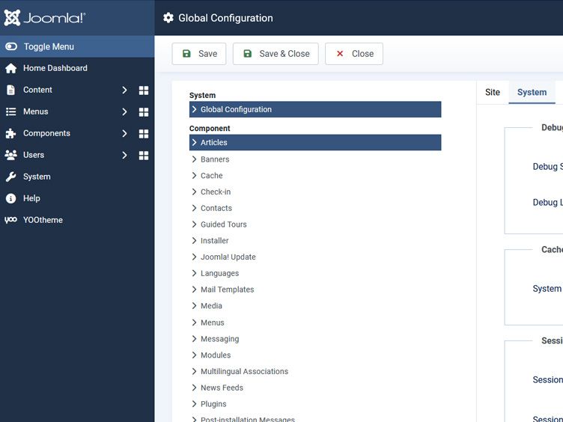563x422 pixels.
Task: Click the Toggle Menu label
Action: tap(49, 46)
